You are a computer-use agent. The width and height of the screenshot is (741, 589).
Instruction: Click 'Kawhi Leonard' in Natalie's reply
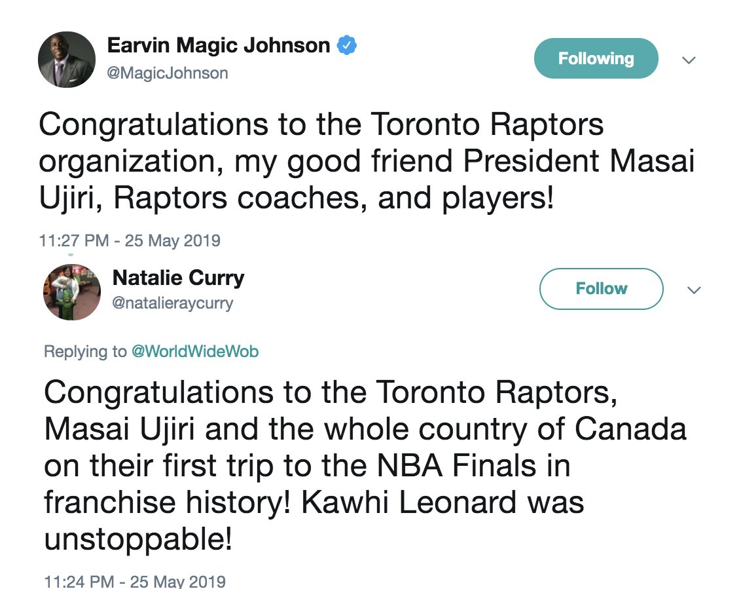(408, 502)
